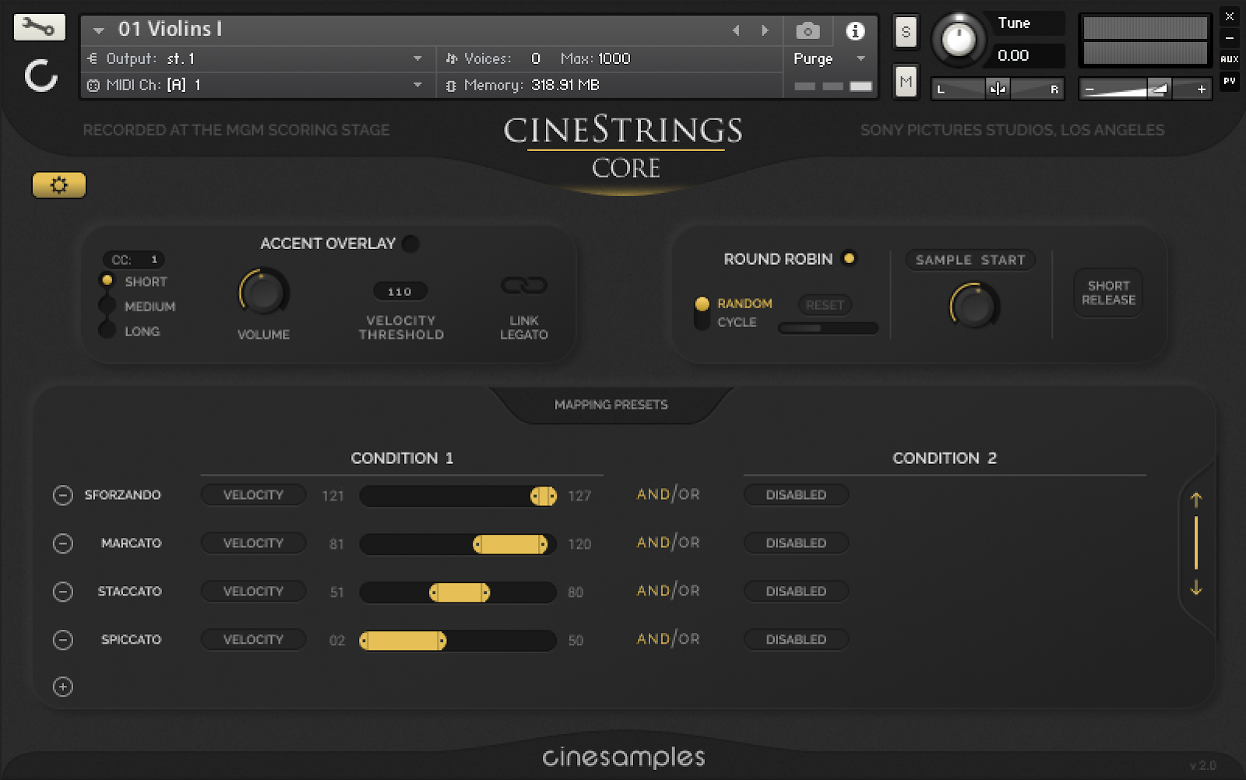Click the round robin Reset button
This screenshot has height=780, width=1246.
(x=825, y=305)
